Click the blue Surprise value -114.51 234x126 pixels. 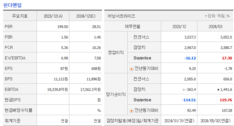pos(189,100)
